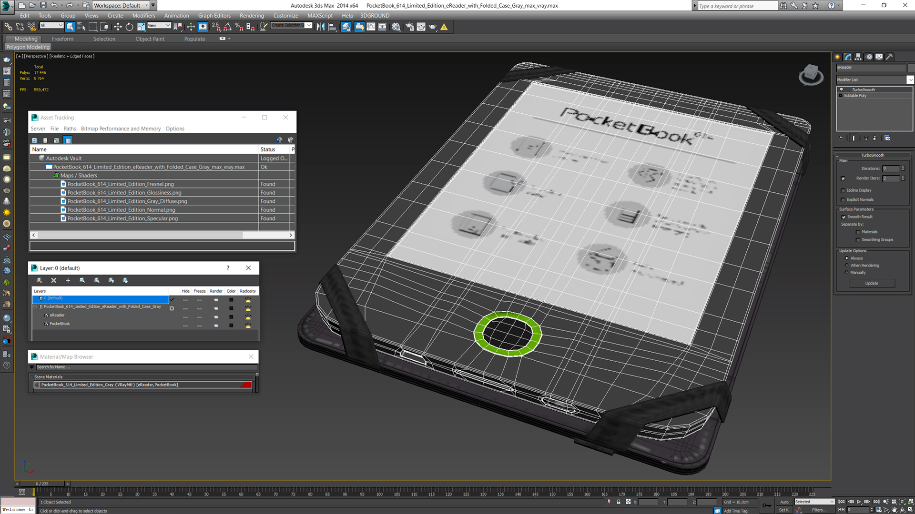Click Show End Result toggle icon

tap(854, 138)
